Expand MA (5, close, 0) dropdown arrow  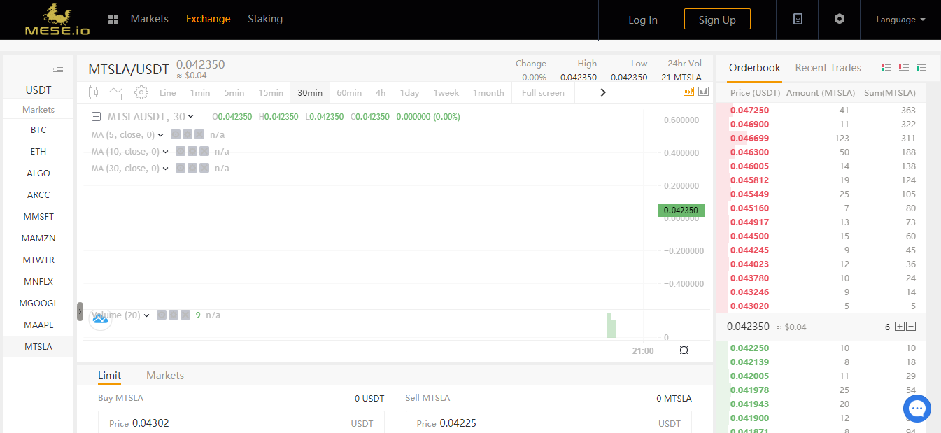click(161, 134)
